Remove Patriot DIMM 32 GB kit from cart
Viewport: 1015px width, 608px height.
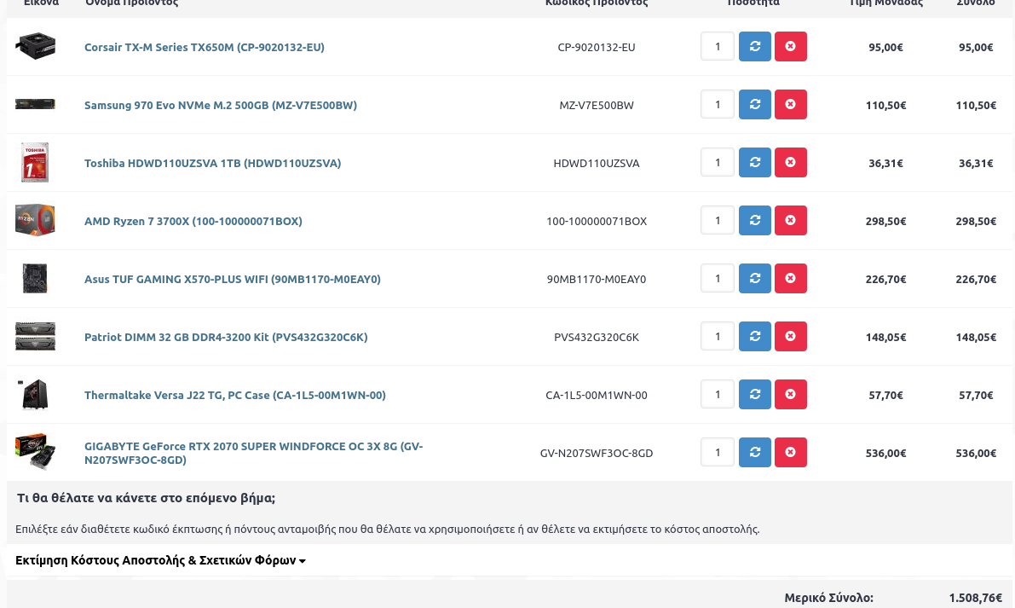(790, 336)
